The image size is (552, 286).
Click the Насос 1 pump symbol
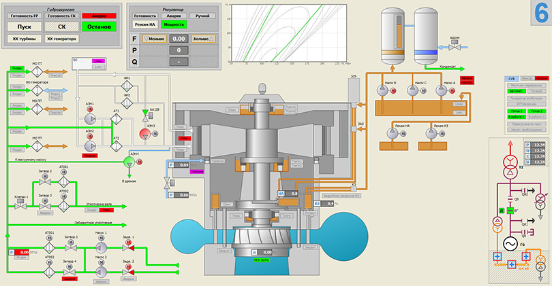(101, 248)
